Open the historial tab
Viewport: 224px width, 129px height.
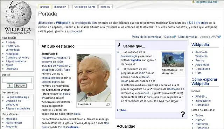tap(105, 7)
